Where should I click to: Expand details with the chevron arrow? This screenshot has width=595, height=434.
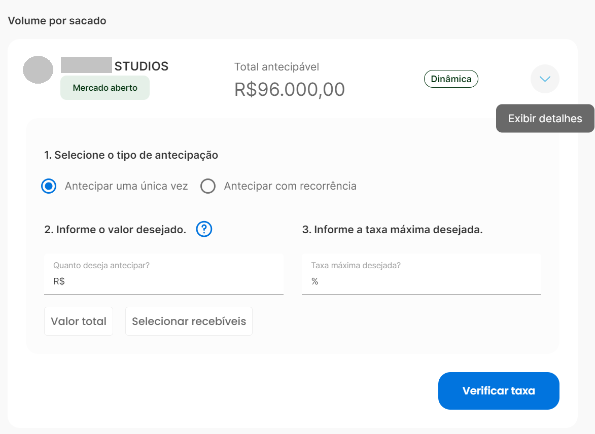[545, 79]
